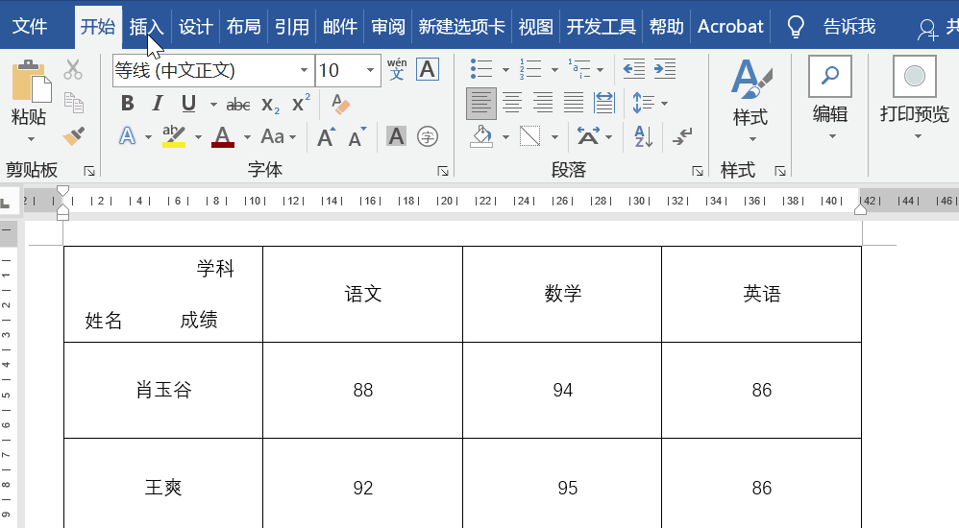Click the phonetic guide wén icon
The image size is (959, 528).
397,69
